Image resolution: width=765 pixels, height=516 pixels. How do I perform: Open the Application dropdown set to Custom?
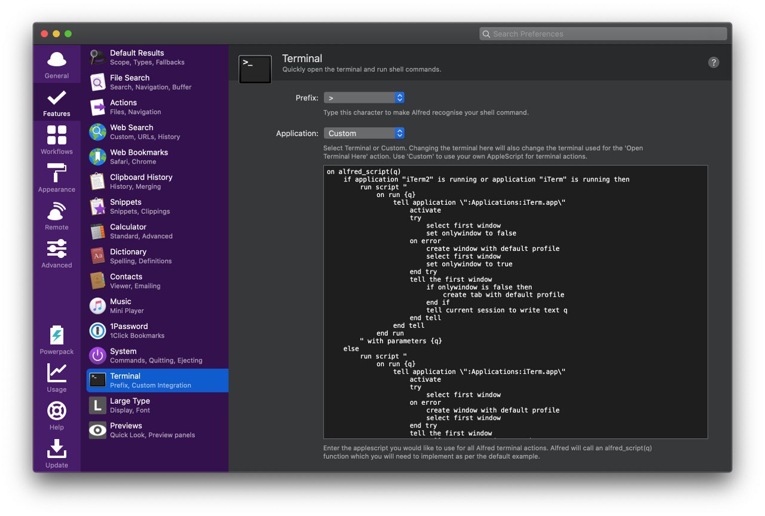[364, 133]
